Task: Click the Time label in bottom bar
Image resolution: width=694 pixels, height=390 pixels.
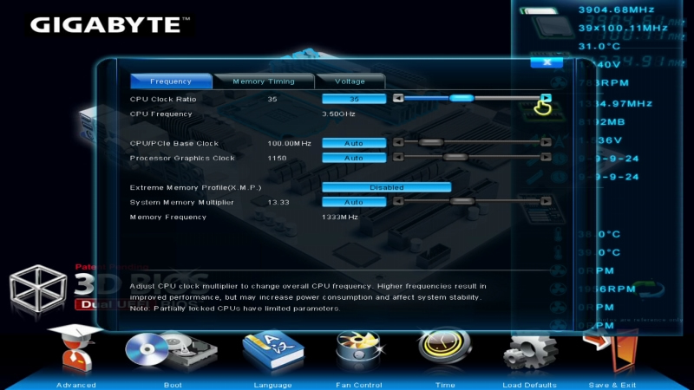Action: click(x=445, y=385)
